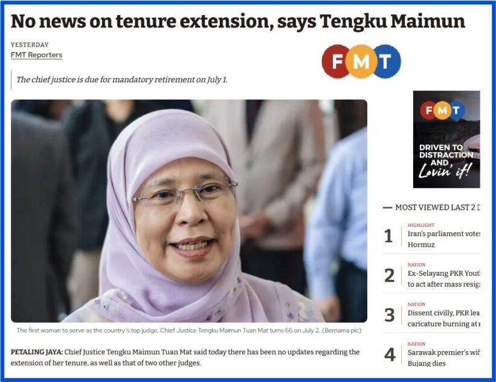Image resolution: width=496 pixels, height=382 pixels.
Task: Click the HIGHLIGHT category tag
Action: (420, 225)
